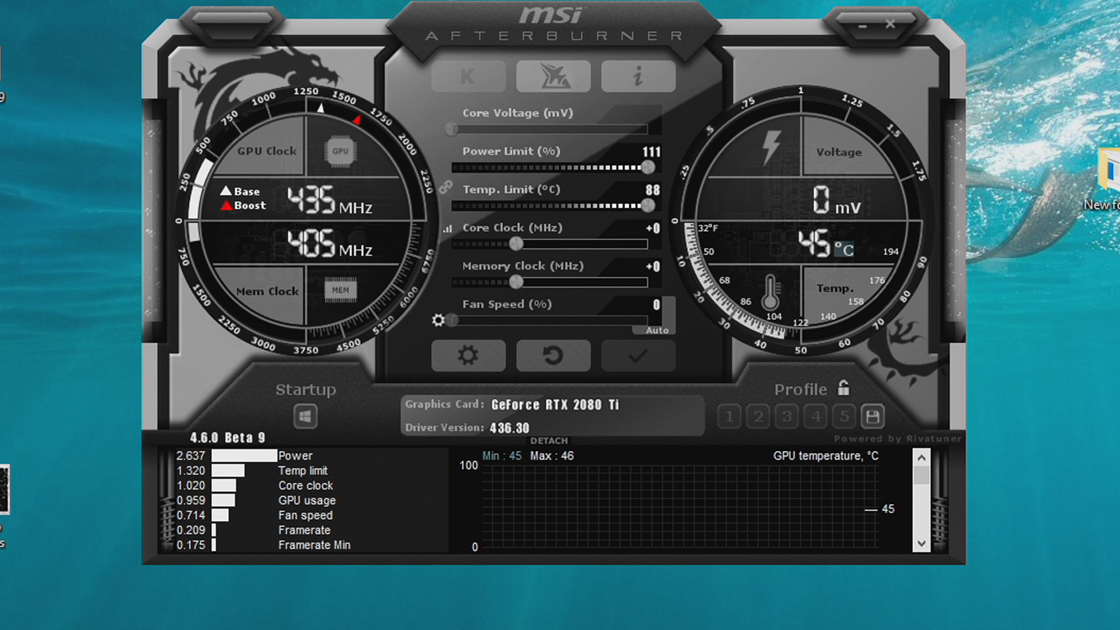Image resolution: width=1120 pixels, height=630 pixels.
Task: Click the Memory Clock slider handle
Action: pos(516,282)
